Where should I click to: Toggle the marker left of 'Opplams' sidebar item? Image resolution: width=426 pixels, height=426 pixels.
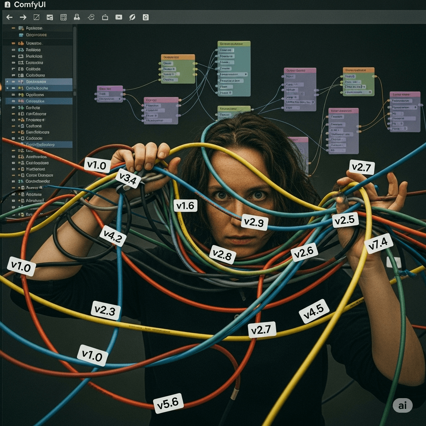point(14,95)
